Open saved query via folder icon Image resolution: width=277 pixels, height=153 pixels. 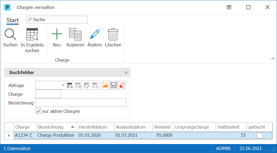click(x=106, y=85)
